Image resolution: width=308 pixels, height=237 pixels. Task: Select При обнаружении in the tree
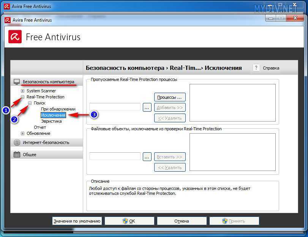point(58,109)
